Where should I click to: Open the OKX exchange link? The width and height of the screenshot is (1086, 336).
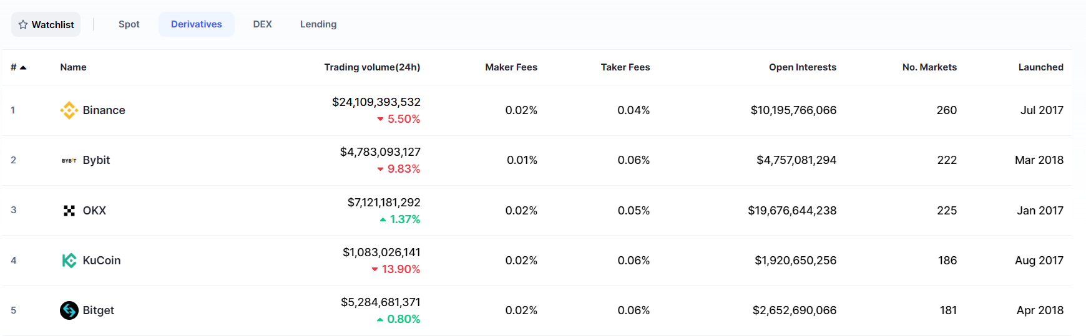tap(94, 211)
